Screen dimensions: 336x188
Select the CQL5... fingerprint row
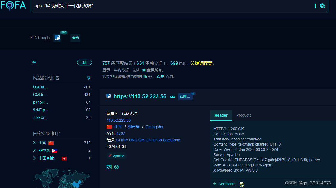point(62,95)
